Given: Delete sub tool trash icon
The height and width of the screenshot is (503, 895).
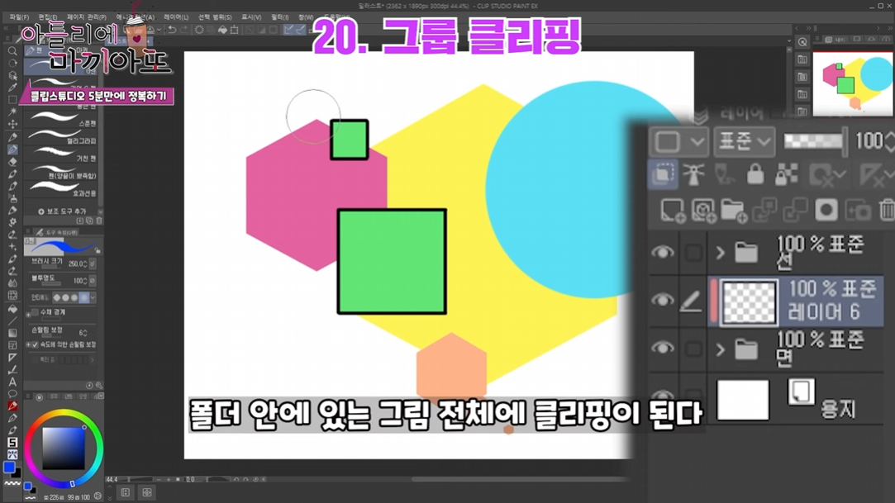Looking at the screenshot, I should pyautogui.click(x=98, y=221).
